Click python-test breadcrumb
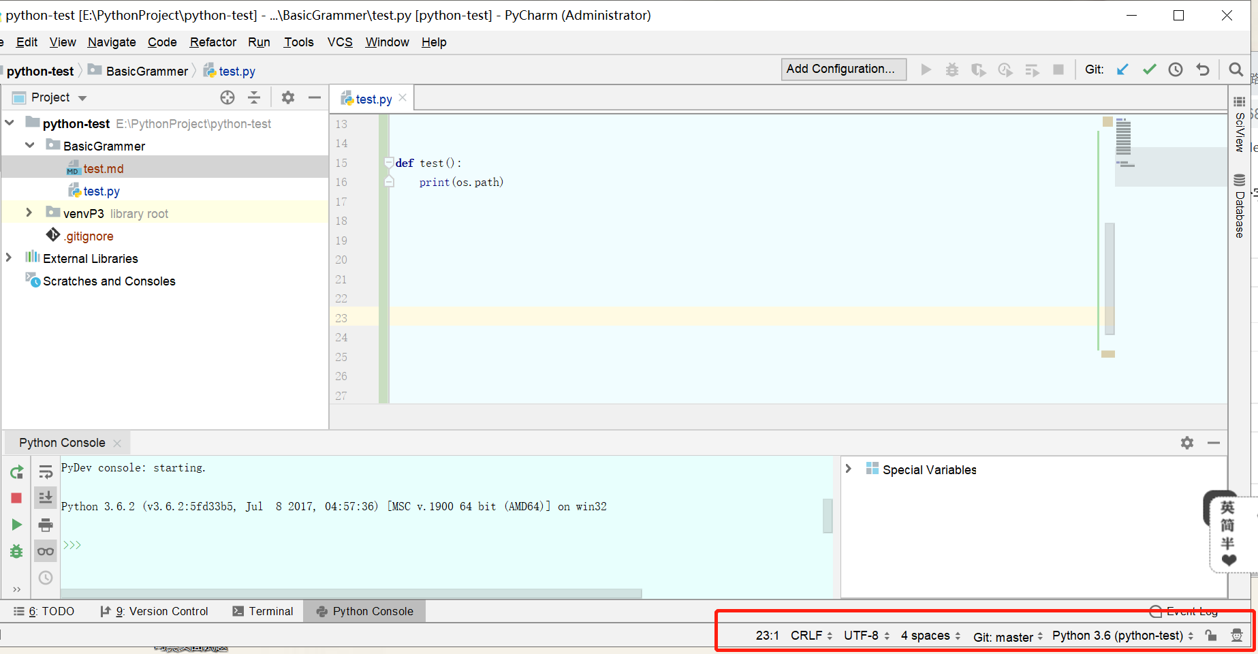The width and height of the screenshot is (1258, 654). click(40, 71)
